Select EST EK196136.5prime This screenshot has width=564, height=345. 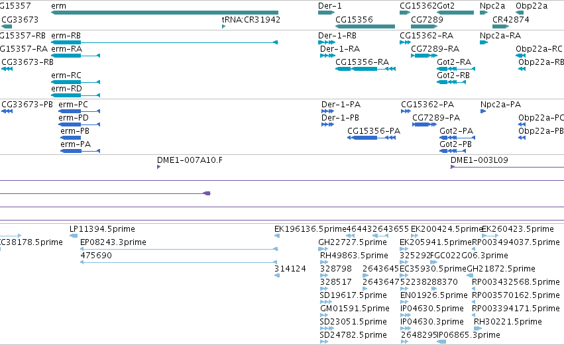click(x=277, y=236)
